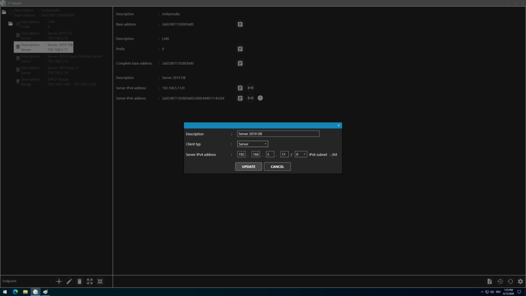
Task: Close the edit dialog with X
Action: pyautogui.click(x=339, y=125)
